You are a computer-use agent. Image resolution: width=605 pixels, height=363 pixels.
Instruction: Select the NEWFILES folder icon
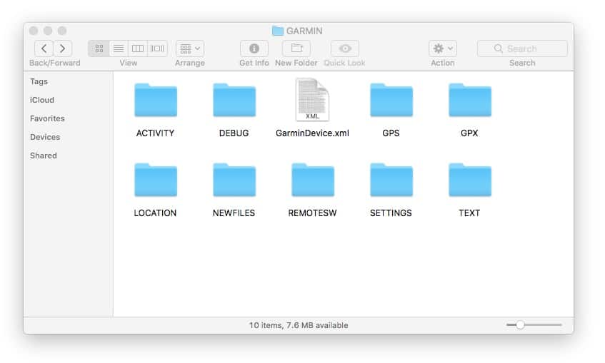coord(234,180)
